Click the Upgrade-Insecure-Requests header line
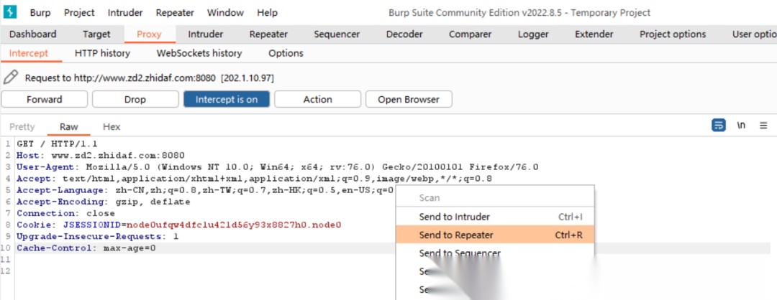 click(98, 236)
